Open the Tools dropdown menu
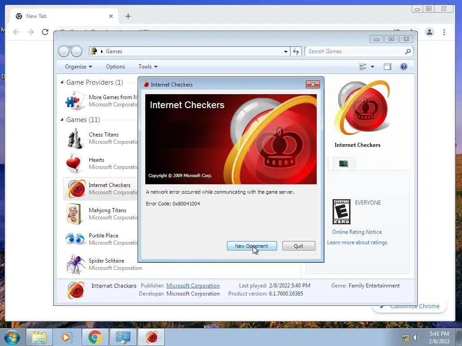The height and width of the screenshot is (346, 462). [148, 67]
